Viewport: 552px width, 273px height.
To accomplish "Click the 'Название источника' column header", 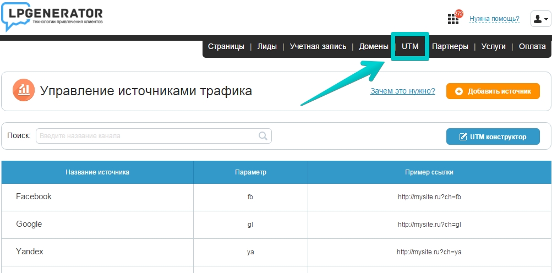I will pos(97,172).
